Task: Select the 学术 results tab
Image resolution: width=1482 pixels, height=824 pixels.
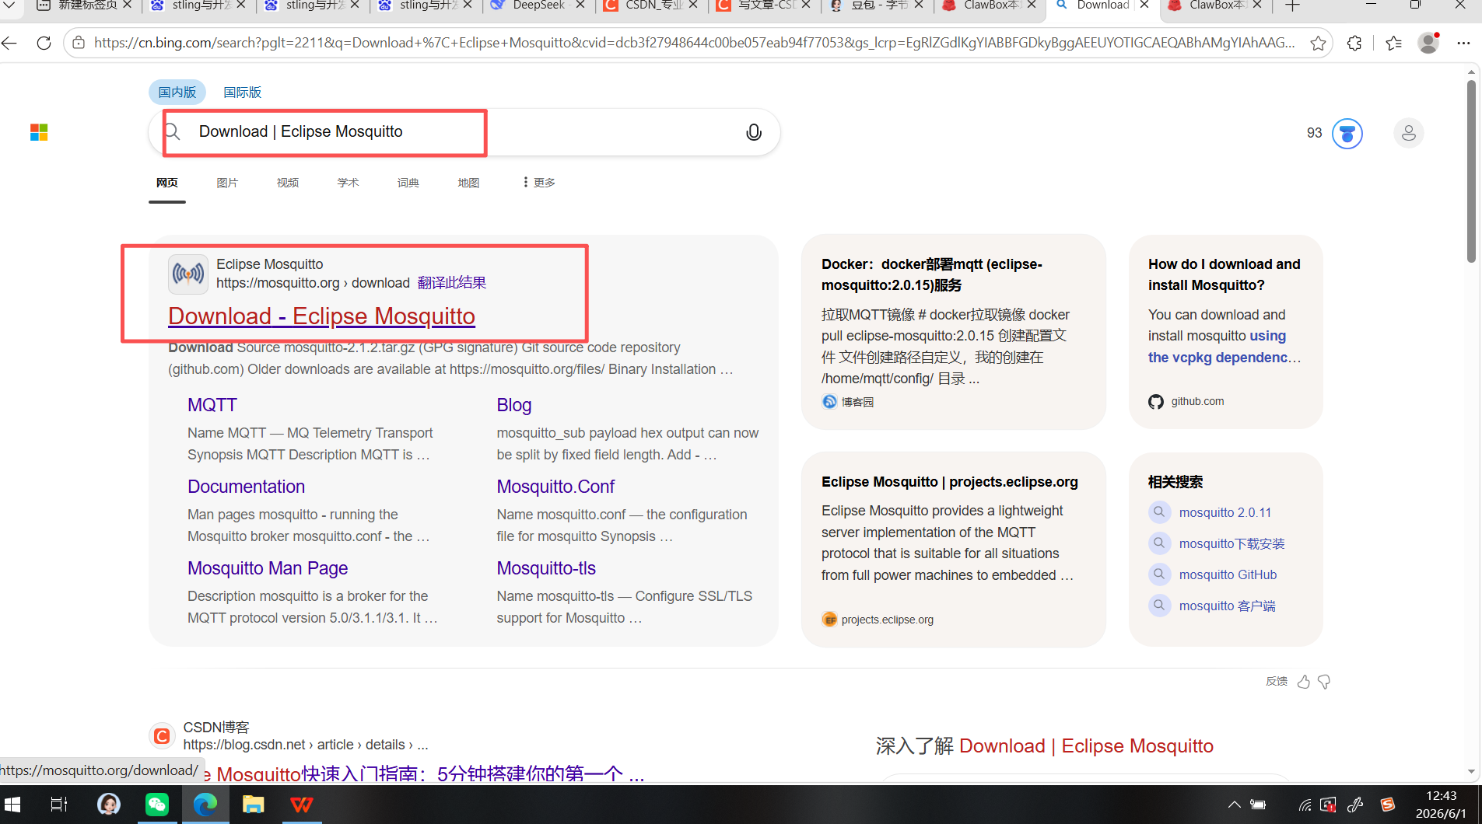Action: (348, 183)
